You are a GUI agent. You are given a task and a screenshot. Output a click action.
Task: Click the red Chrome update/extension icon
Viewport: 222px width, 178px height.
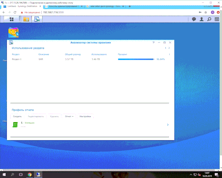click(x=218, y=13)
